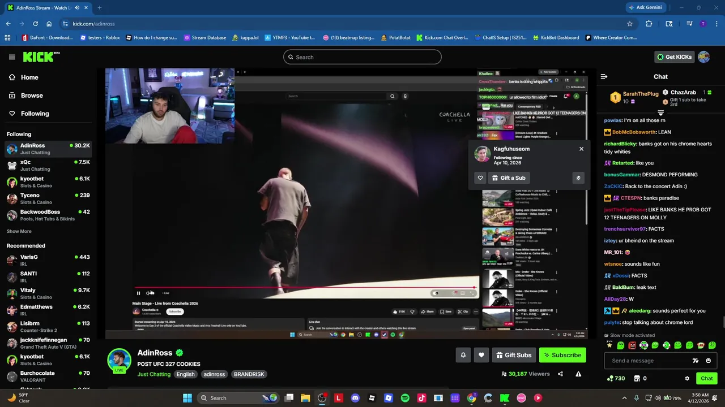
Task: Open Chrome extensions puzzle icon
Action: click(x=649, y=24)
